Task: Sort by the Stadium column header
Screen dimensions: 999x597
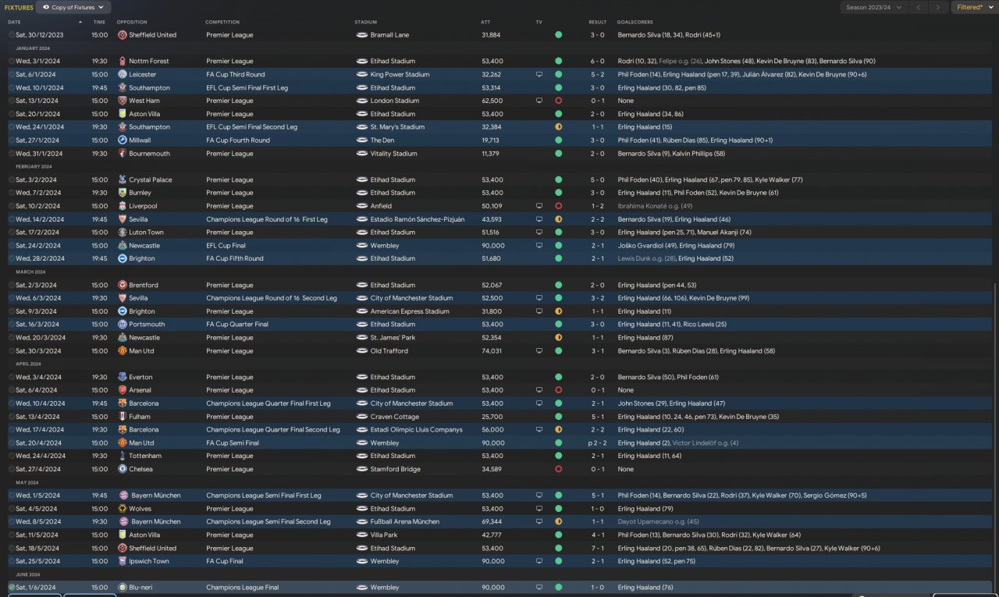Action: coord(365,22)
